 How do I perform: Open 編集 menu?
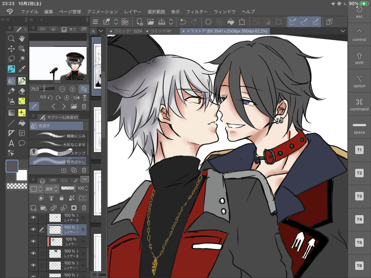click(49, 12)
